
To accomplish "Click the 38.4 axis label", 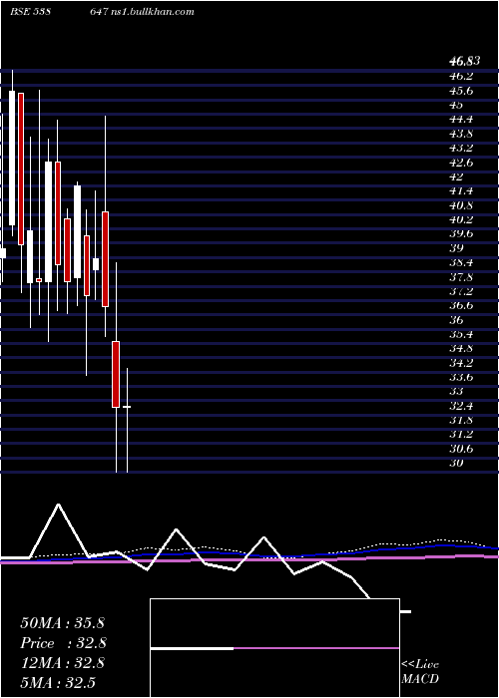I will tap(461, 262).
